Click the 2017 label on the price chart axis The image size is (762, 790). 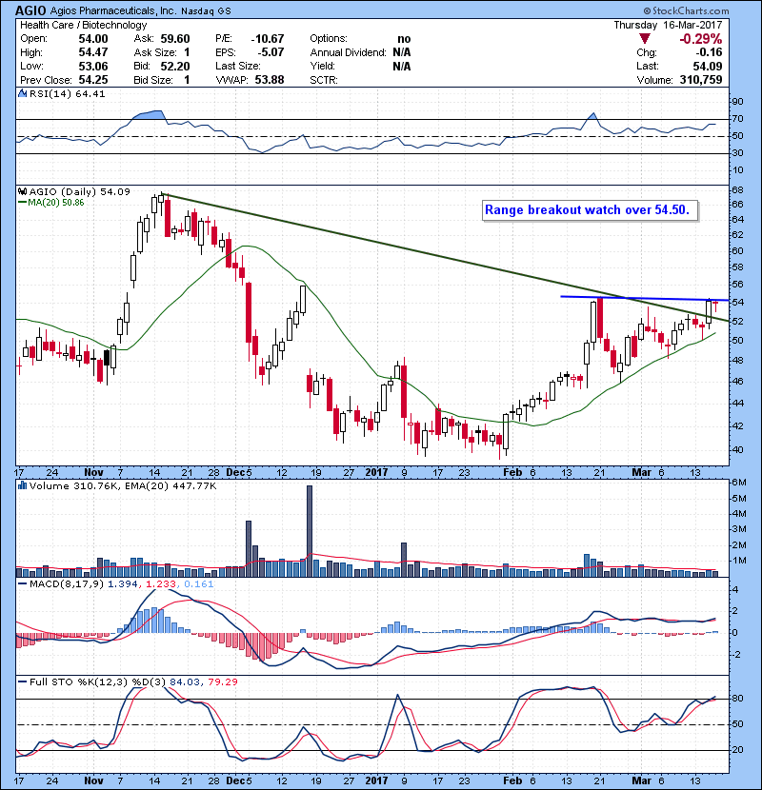click(x=376, y=473)
